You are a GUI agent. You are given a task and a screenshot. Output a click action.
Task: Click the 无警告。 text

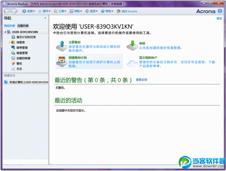click(60, 88)
